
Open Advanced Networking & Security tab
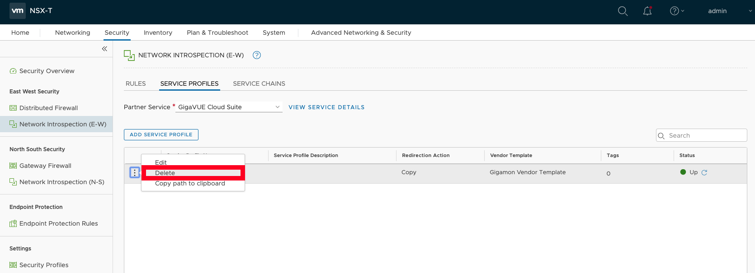click(x=361, y=32)
